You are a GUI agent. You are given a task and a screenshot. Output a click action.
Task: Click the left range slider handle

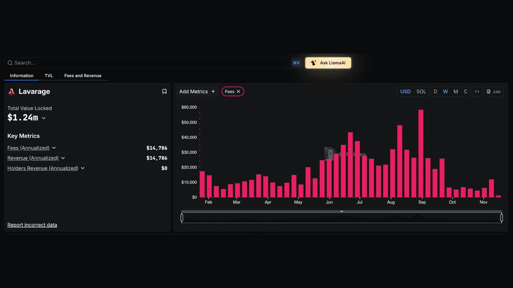[x=182, y=218]
